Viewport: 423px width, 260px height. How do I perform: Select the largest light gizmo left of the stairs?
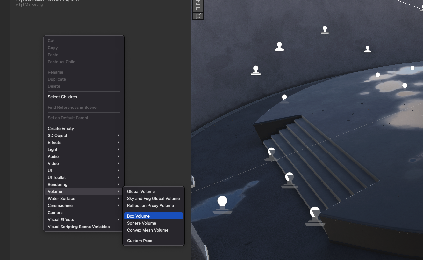tap(222, 205)
